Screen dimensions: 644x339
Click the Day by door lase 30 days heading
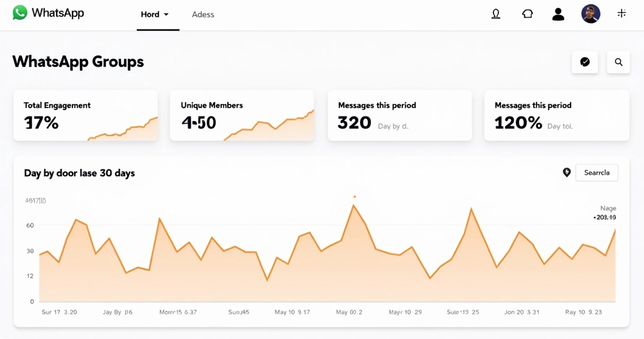point(79,173)
